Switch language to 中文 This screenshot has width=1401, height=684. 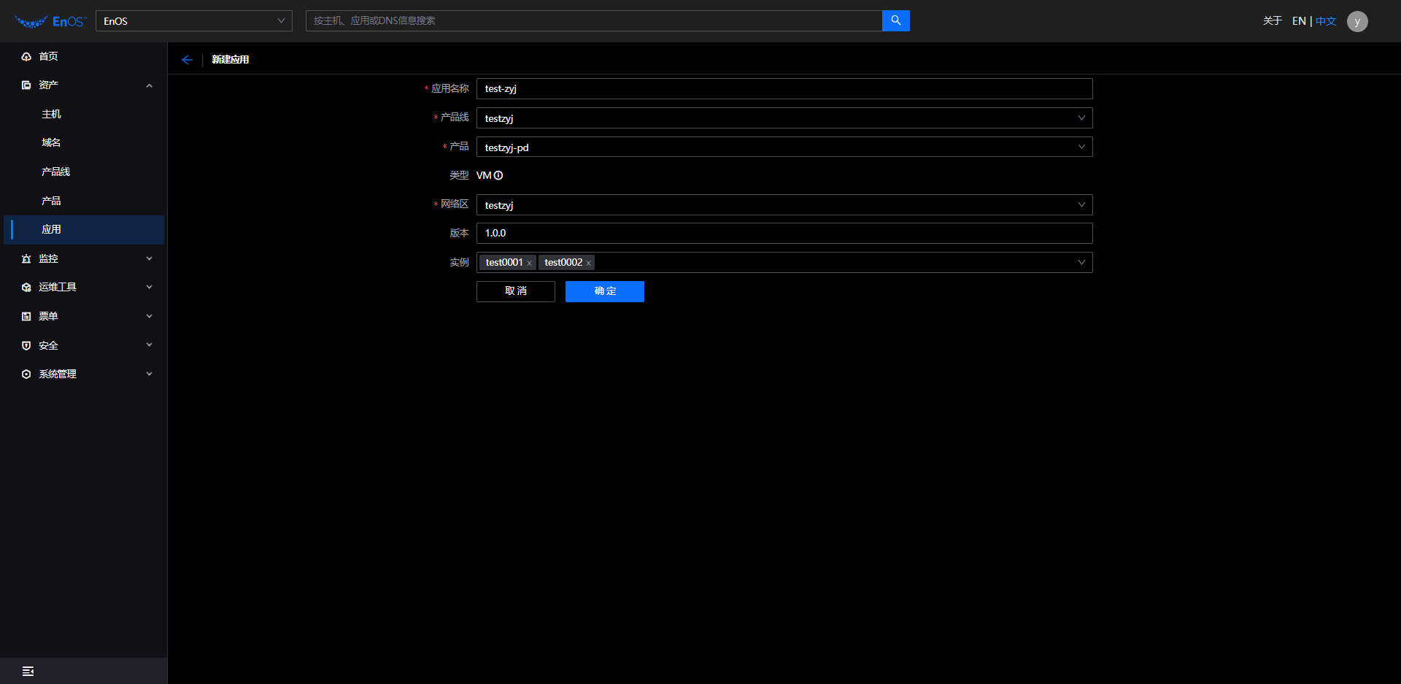point(1326,21)
